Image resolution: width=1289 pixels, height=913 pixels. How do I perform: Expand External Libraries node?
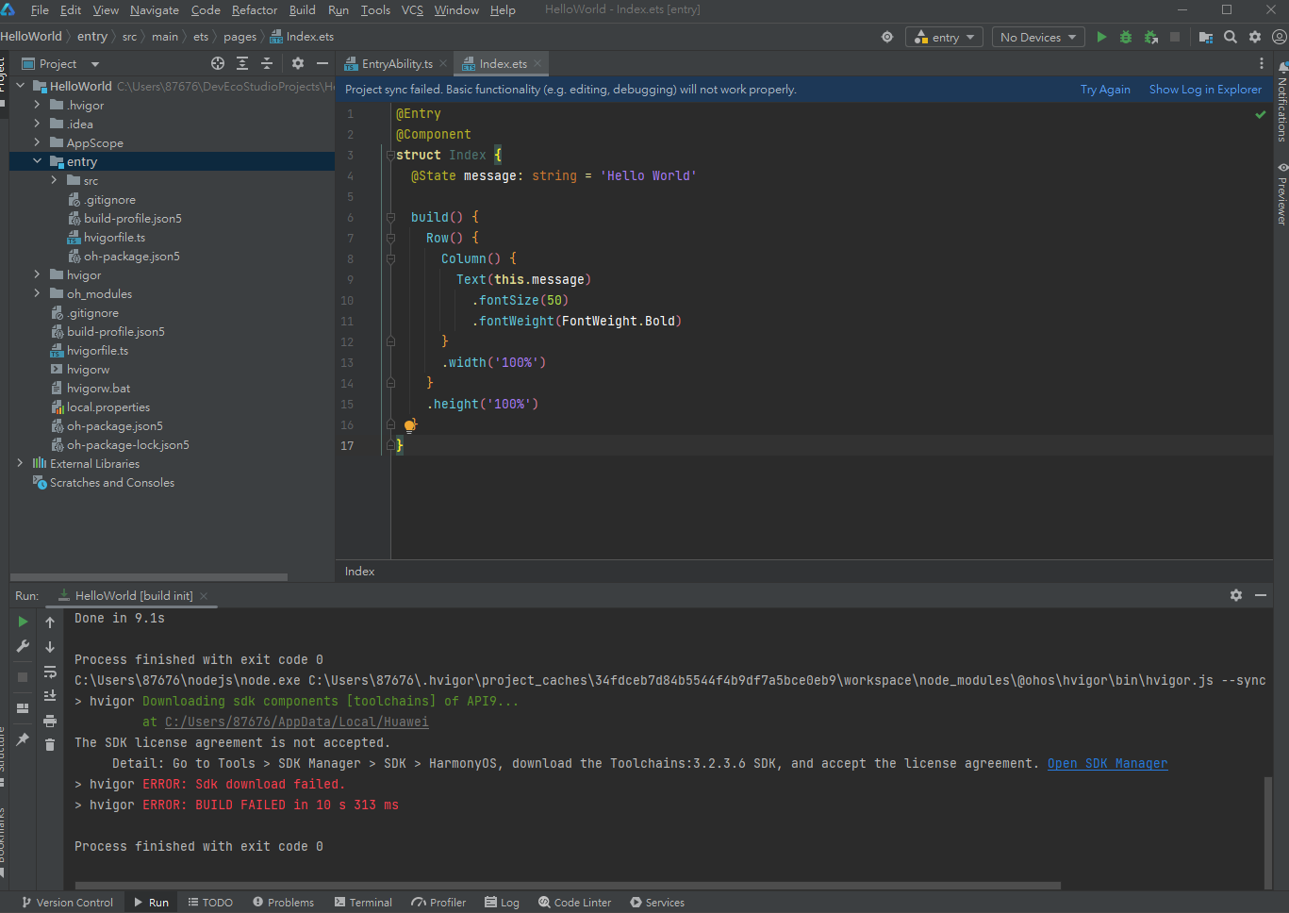20,463
